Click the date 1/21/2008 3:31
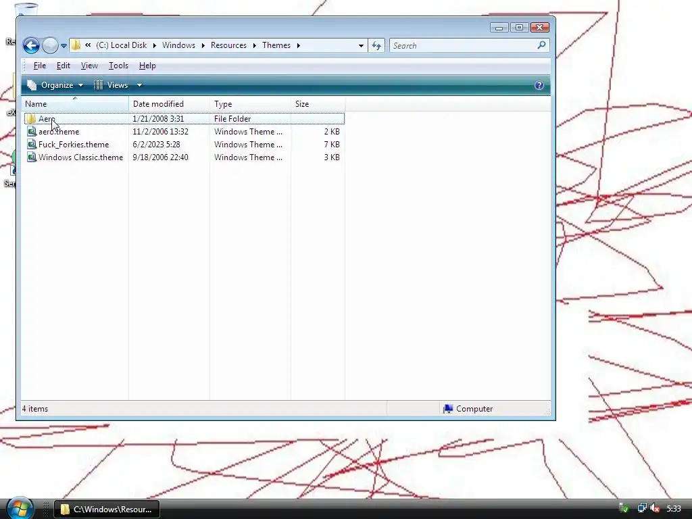The height and width of the screenshot is (519, 692). [x=158, y=119]
